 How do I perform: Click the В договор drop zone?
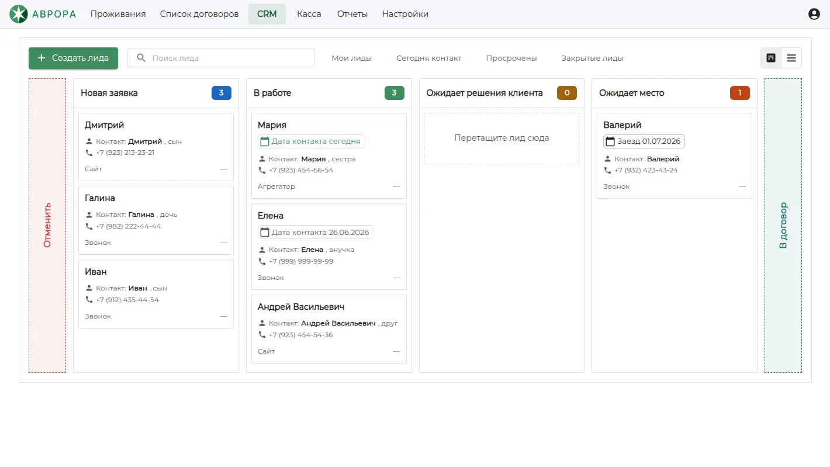click(783, 226)
